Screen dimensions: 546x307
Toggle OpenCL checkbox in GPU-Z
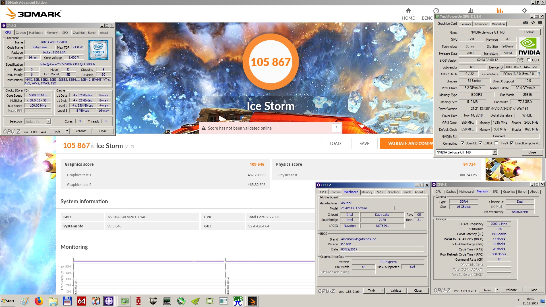(462, 143)
